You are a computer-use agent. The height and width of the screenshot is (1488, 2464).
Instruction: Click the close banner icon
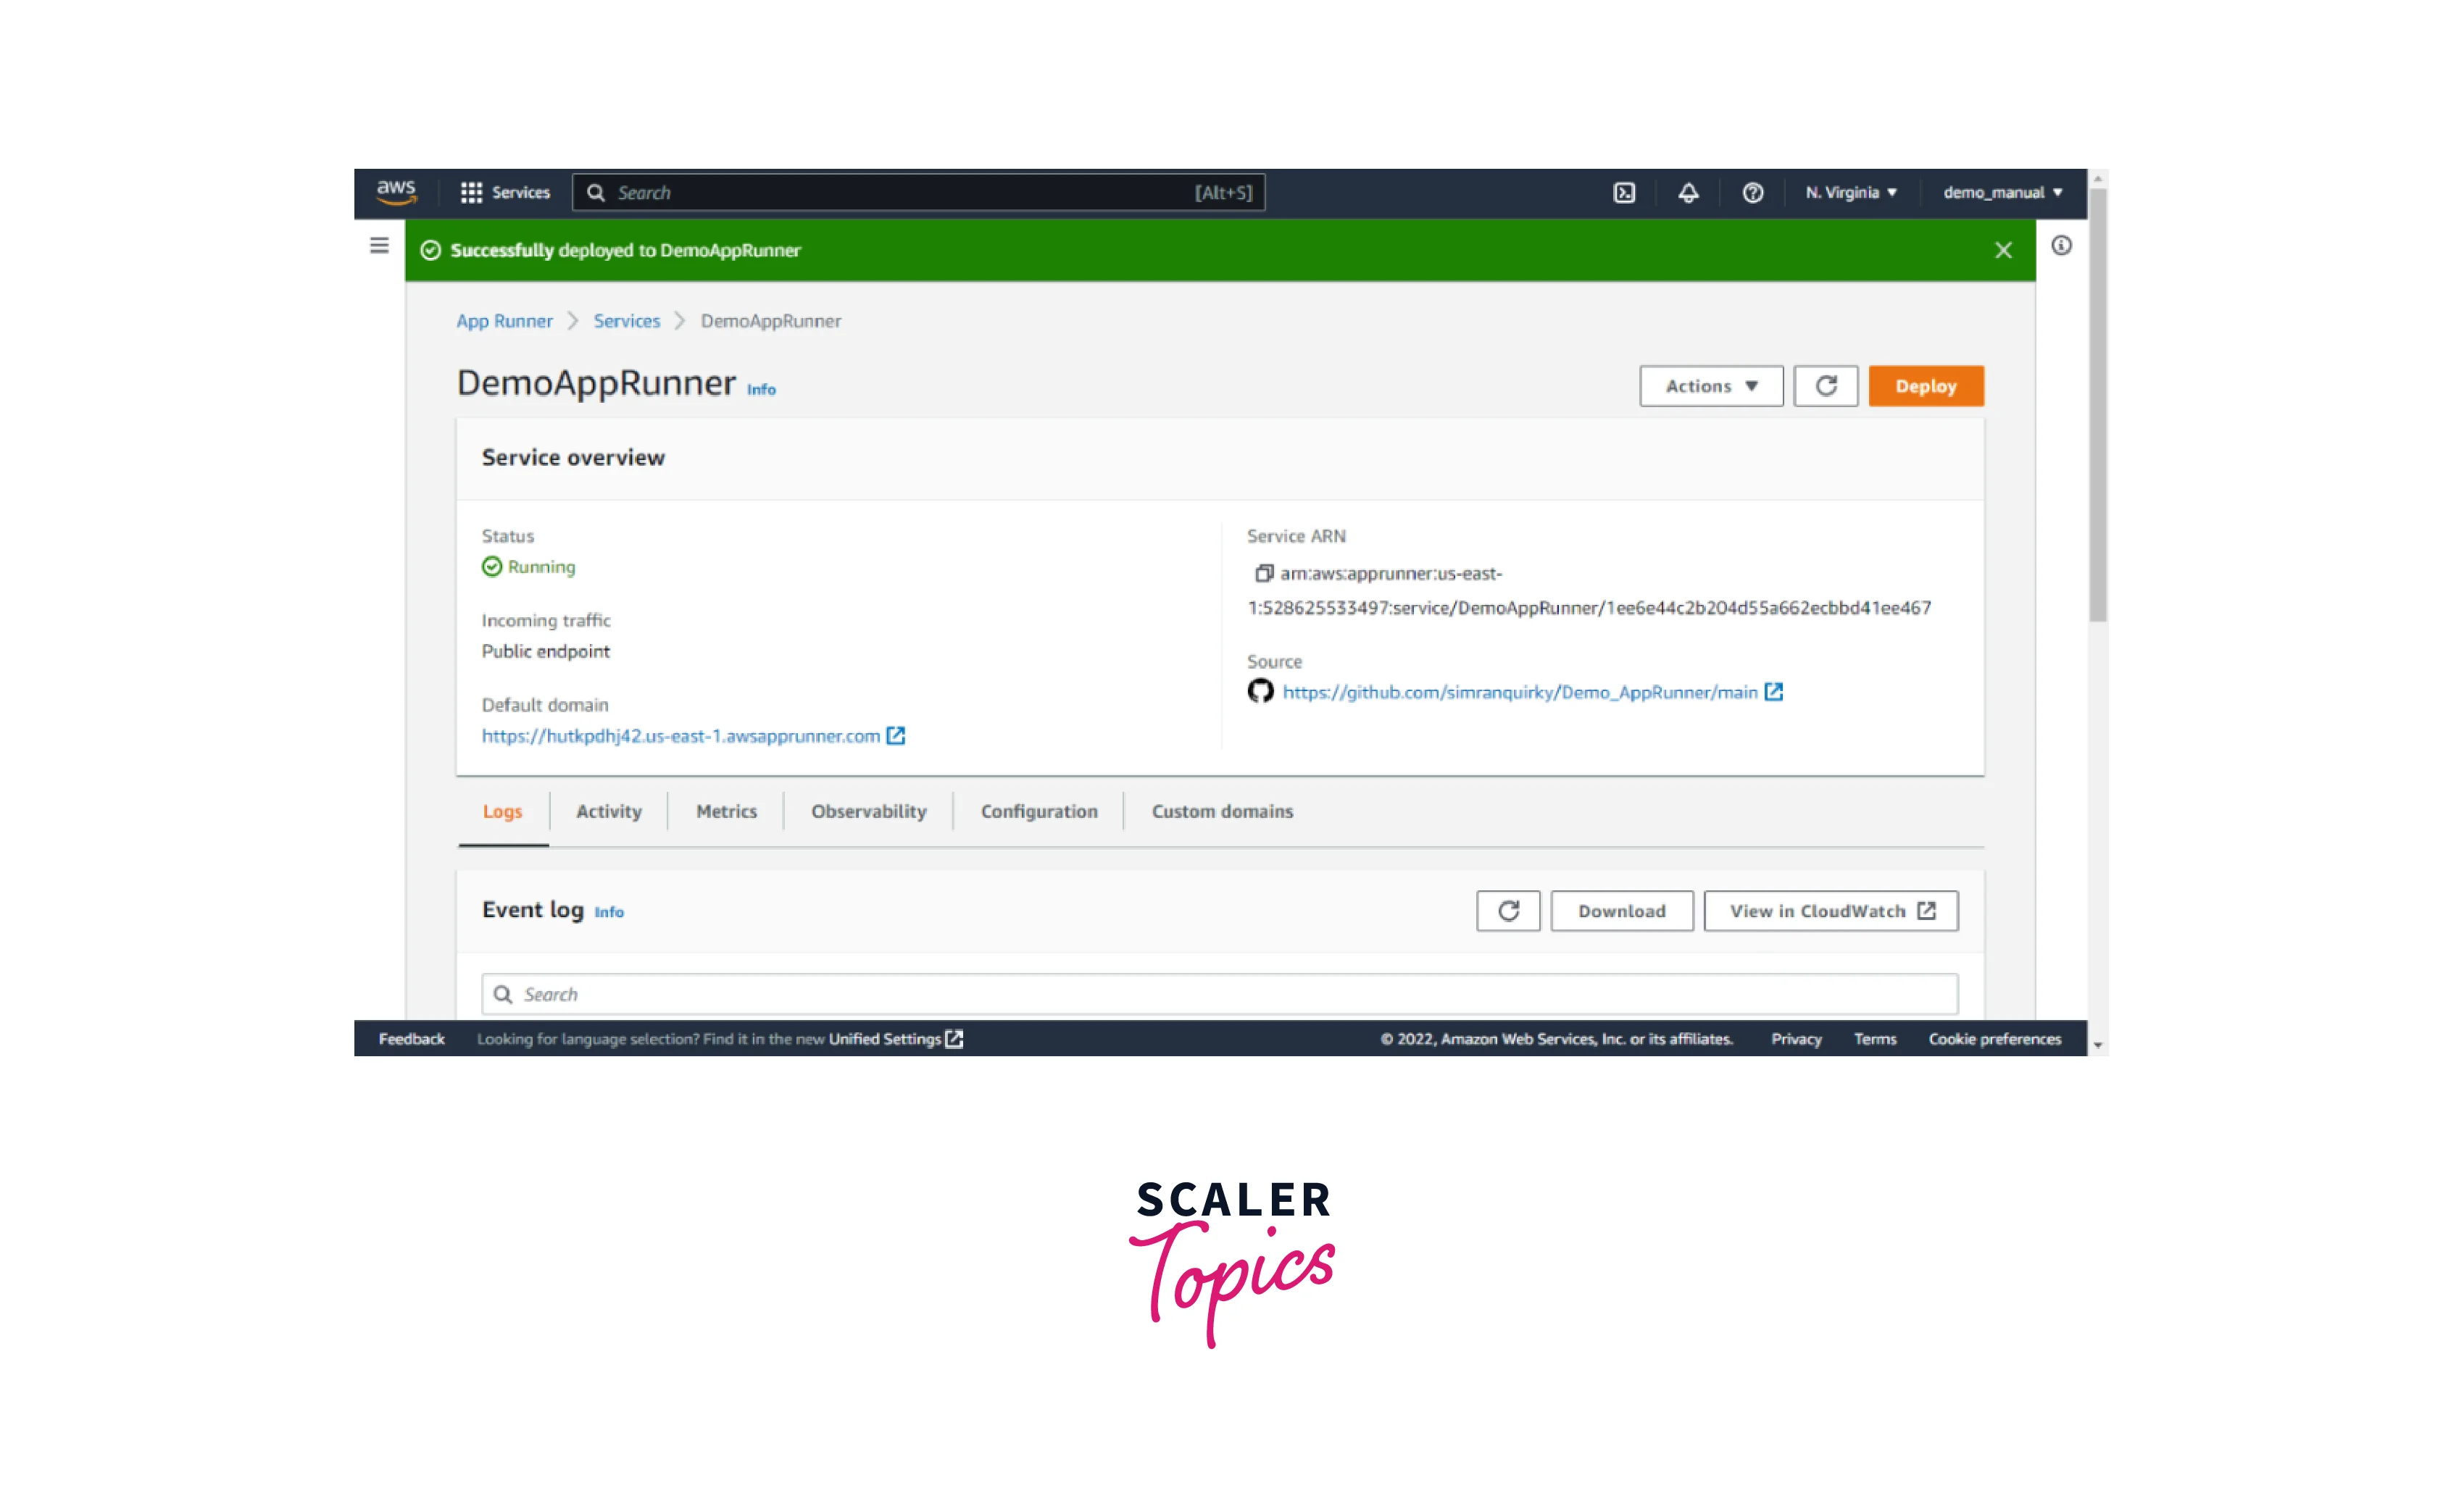[2003, 248]
